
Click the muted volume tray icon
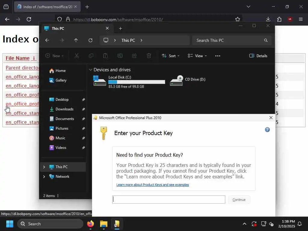coord(272,224)
